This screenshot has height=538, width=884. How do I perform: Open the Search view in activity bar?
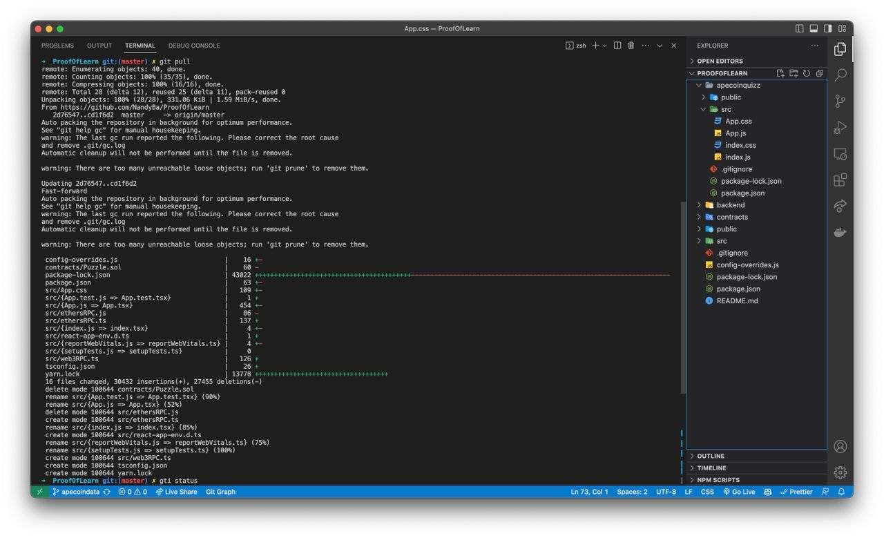pos(840,75)
